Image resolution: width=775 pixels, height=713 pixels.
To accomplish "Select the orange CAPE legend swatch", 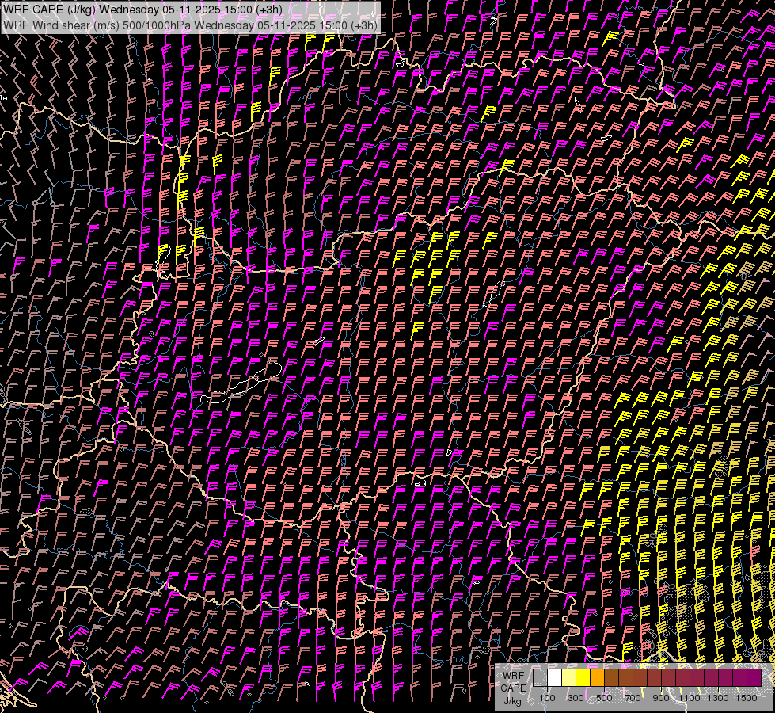I will [597, 678].
